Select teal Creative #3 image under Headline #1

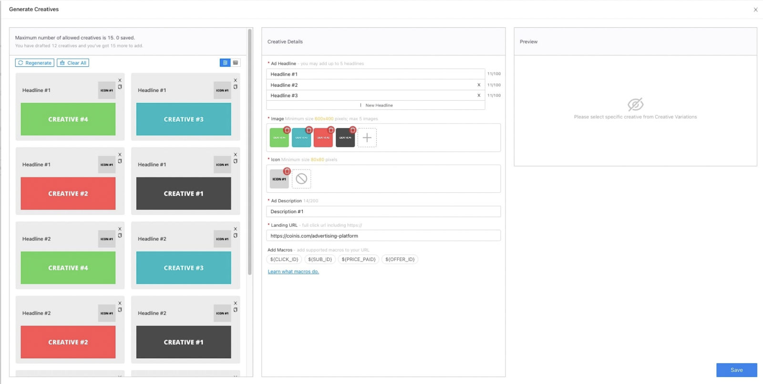click(184, 119)
